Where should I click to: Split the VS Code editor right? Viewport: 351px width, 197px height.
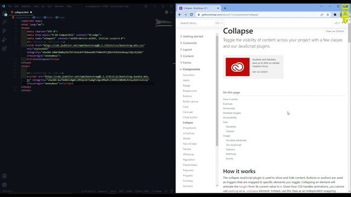pos(167,12)
